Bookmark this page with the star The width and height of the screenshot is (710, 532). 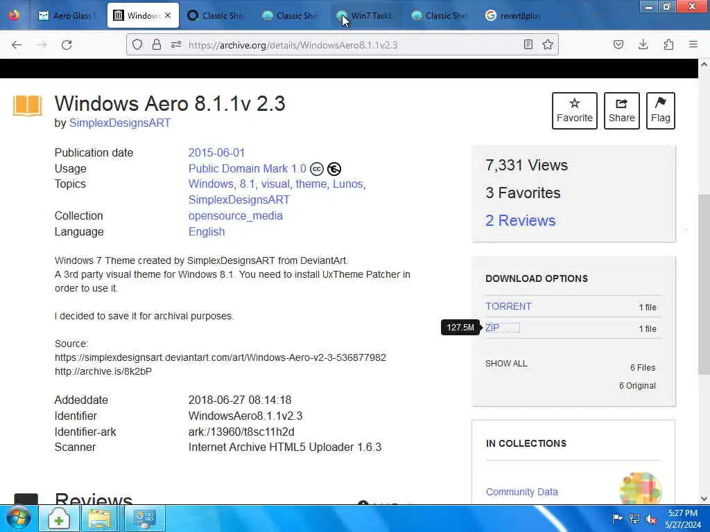coord(548,44)
